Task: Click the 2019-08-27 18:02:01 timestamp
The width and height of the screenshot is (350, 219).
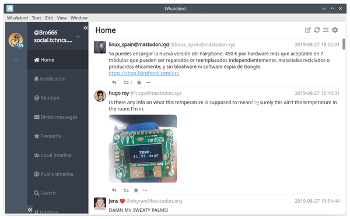Action: pyautogui.click(x=317, y=45)
